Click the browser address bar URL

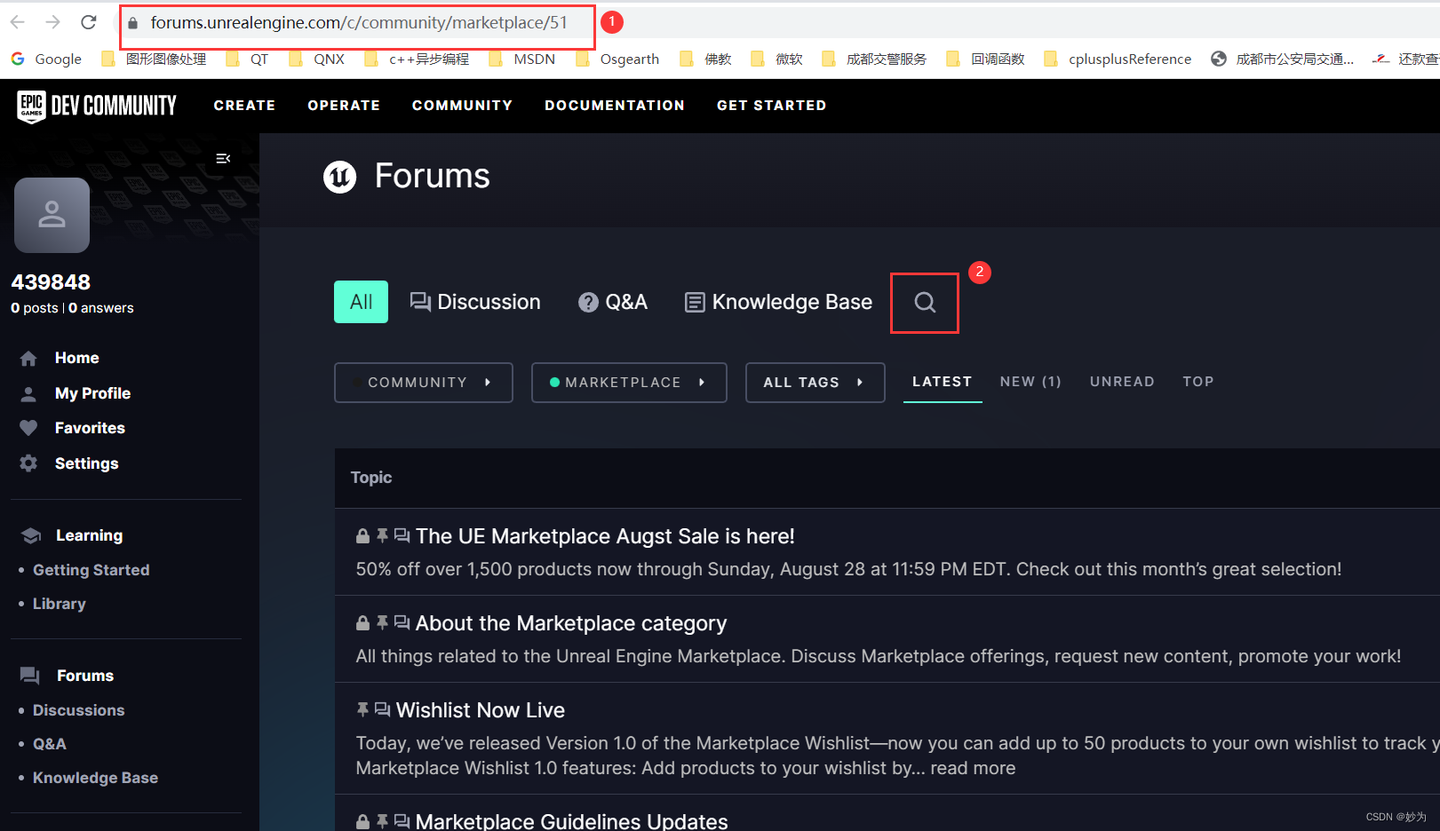point(359,23)
